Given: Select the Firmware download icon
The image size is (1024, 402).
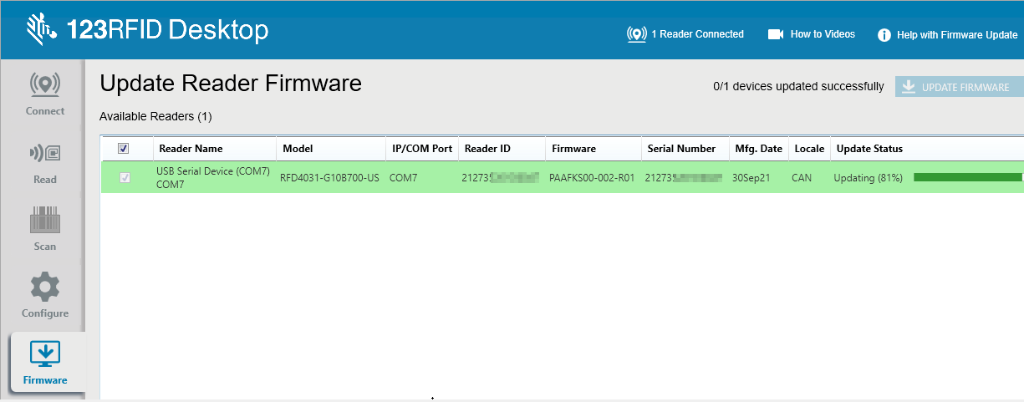Looking at the screenshot, I should [45, 354].
